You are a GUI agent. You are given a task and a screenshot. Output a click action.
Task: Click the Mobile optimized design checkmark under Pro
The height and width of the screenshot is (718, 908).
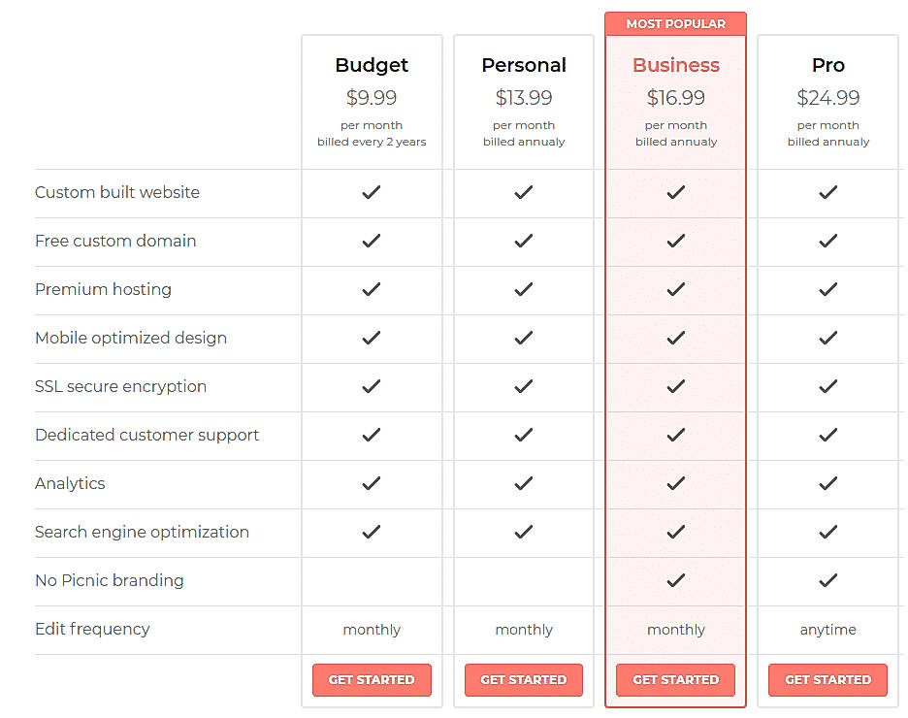pyautogui.click(x=827, y=338)
